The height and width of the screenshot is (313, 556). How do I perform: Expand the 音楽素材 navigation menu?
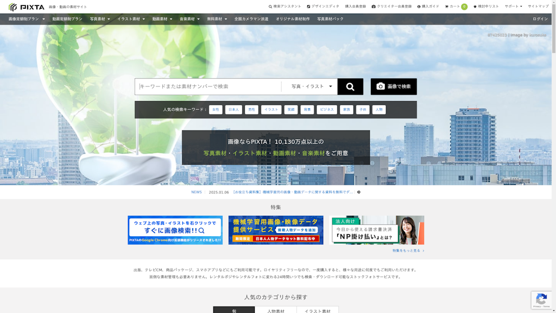click(189, 19)
